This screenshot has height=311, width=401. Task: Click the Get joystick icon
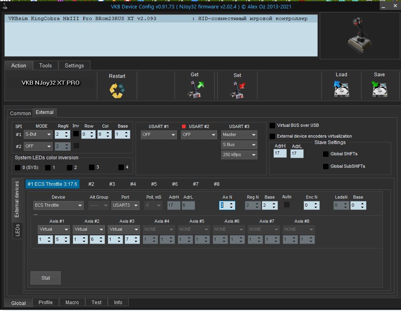pos(195,89)
